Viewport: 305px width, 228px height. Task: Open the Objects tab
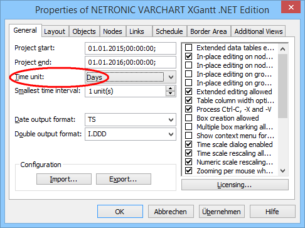point(84,31)
